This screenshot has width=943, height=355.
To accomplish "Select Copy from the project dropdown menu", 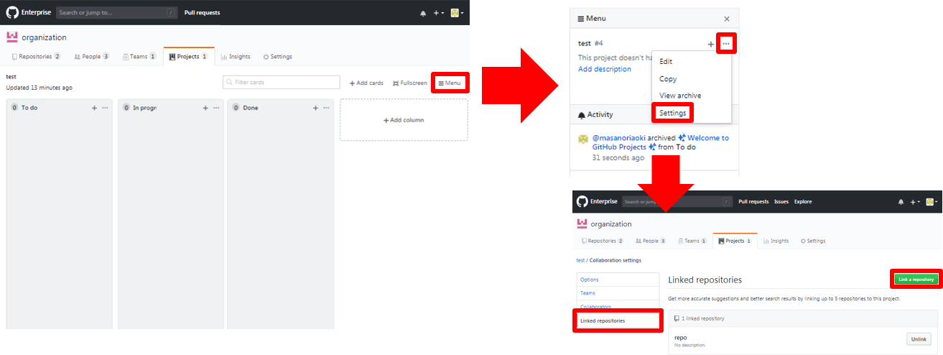I will click(x=668, y=79).
